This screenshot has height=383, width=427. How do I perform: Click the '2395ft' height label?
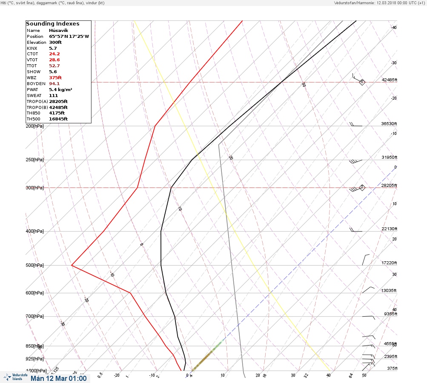click(390, 356)
